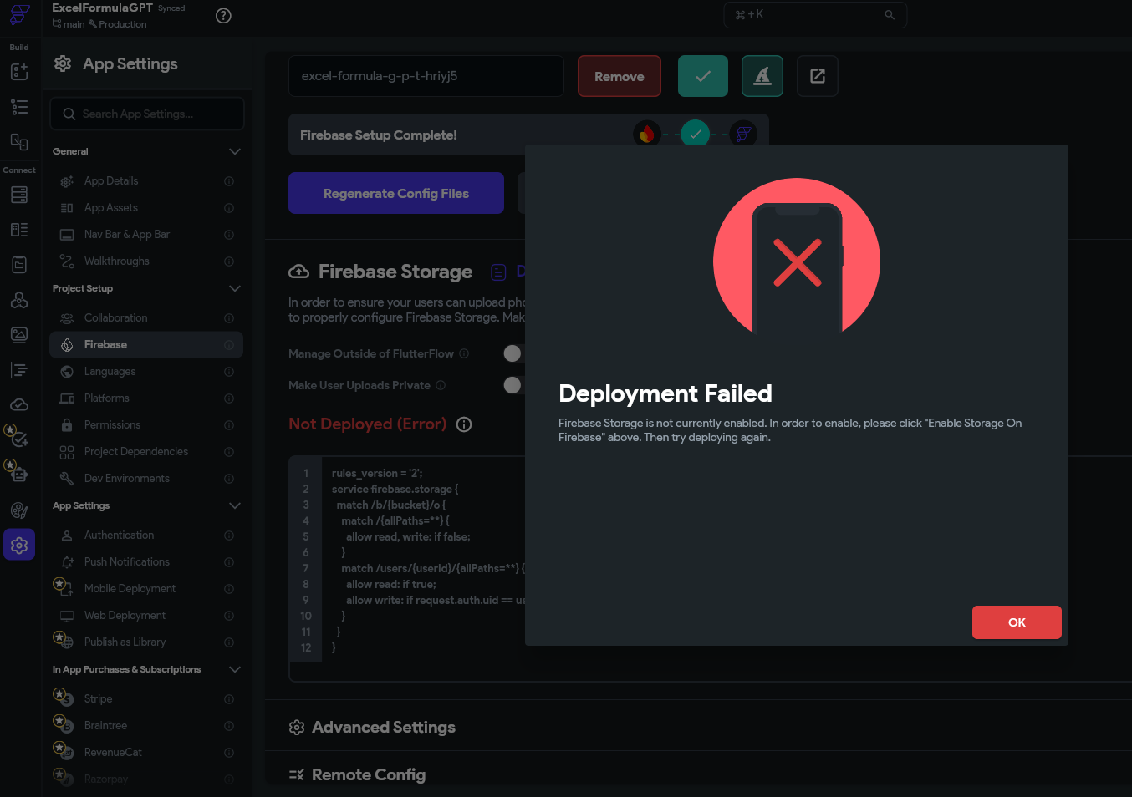Open the Media Assets picture icon in the rail
The image size is (1132, 797).
click(19, 335)
